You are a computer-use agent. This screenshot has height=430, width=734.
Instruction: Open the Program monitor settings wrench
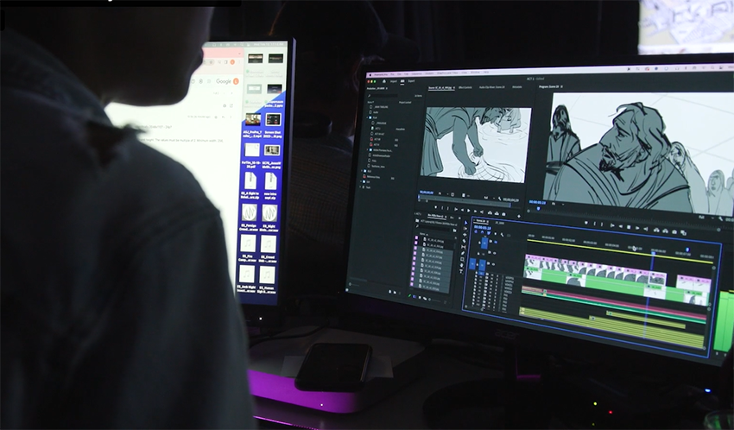[720, 218]
